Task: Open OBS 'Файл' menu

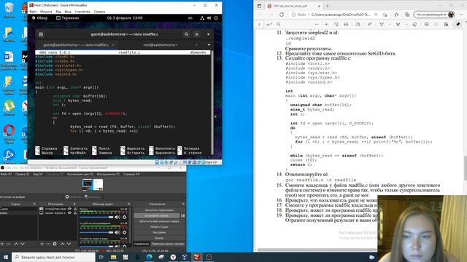Action: pyautogui.click(x=5, y=174)
